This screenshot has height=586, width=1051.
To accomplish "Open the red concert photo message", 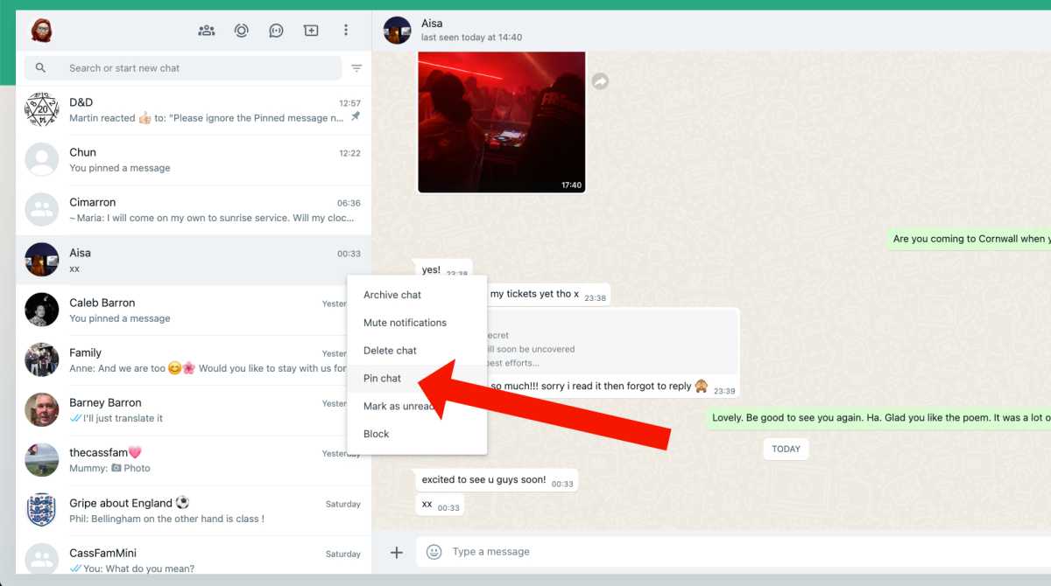I will 502,122.
